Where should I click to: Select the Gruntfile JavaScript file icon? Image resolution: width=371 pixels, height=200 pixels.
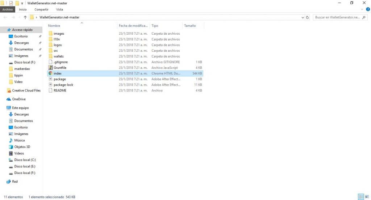50,68
